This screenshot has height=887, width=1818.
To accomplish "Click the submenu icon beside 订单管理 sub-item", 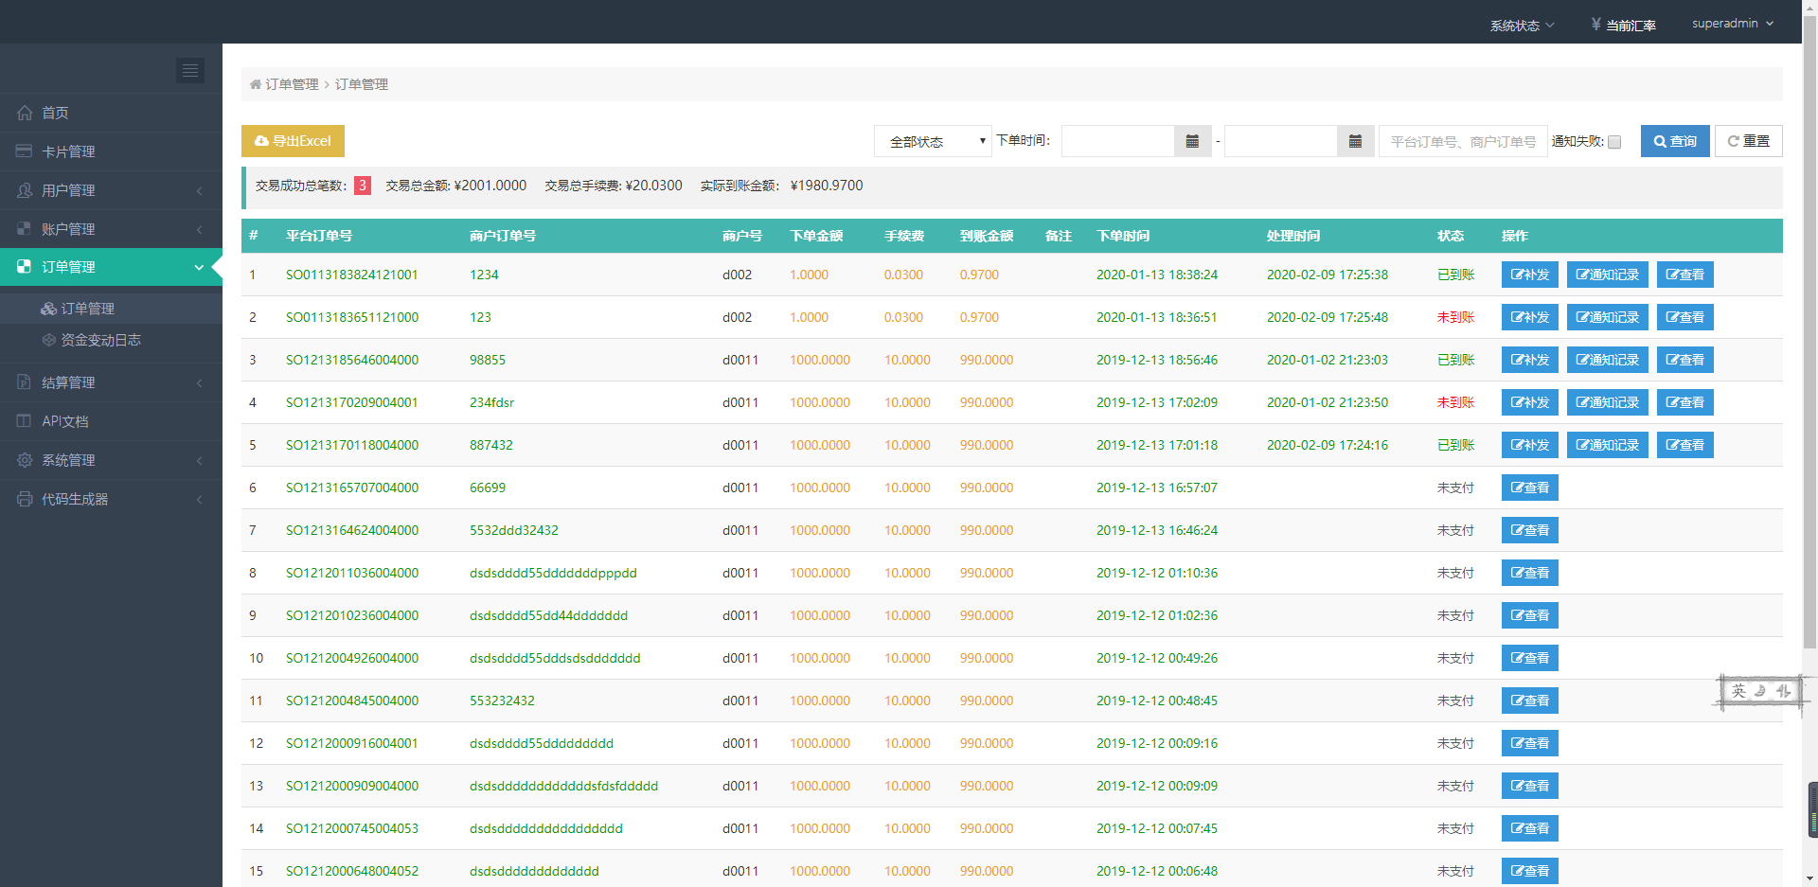I will (x=49, y=309).
